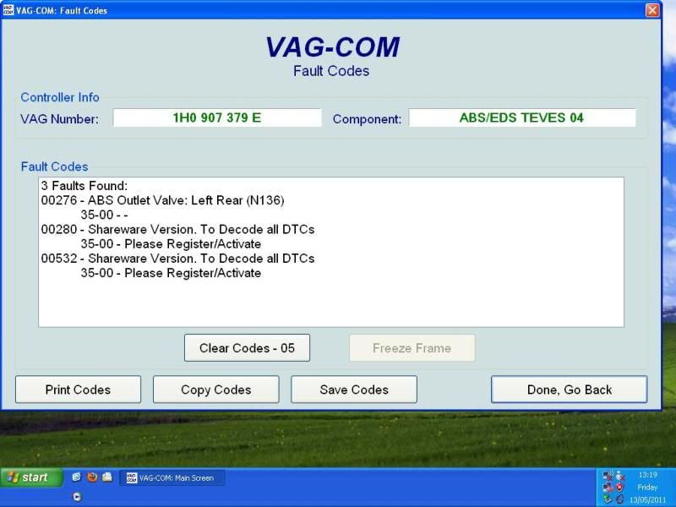The width and height of the screenshot is (676, 507).
Task: Close the VAG-COM Fault Codes window
Action: pos(652,10)
